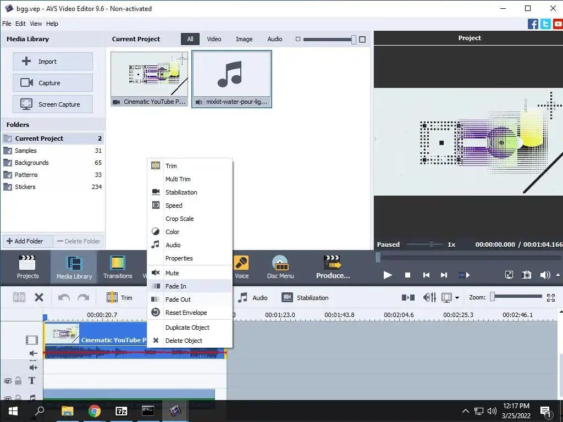
Task: Click the Undo arrow
Action: point(64,297)
